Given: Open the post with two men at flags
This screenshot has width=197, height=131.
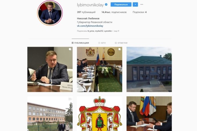Looking at the screenshot, I should (149, 114).
